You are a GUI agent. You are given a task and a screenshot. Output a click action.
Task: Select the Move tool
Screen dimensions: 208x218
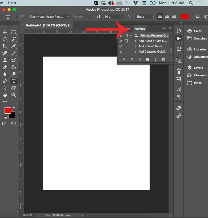[x=5, y=32]
